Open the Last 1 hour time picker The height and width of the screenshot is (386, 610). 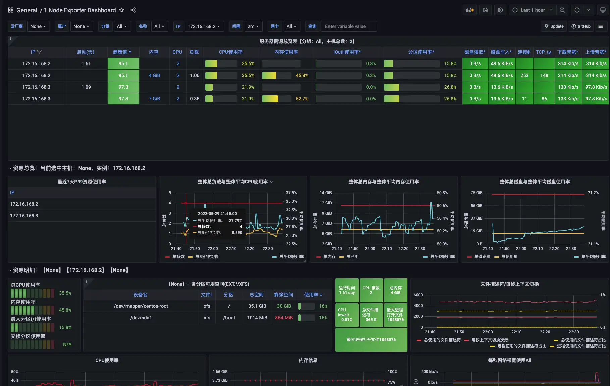[532, 10]
